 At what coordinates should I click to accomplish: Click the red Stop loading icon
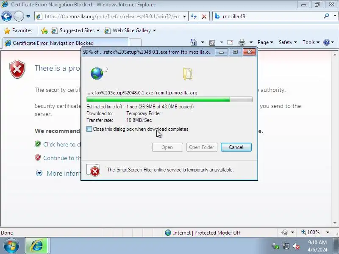tap(204, 17)
